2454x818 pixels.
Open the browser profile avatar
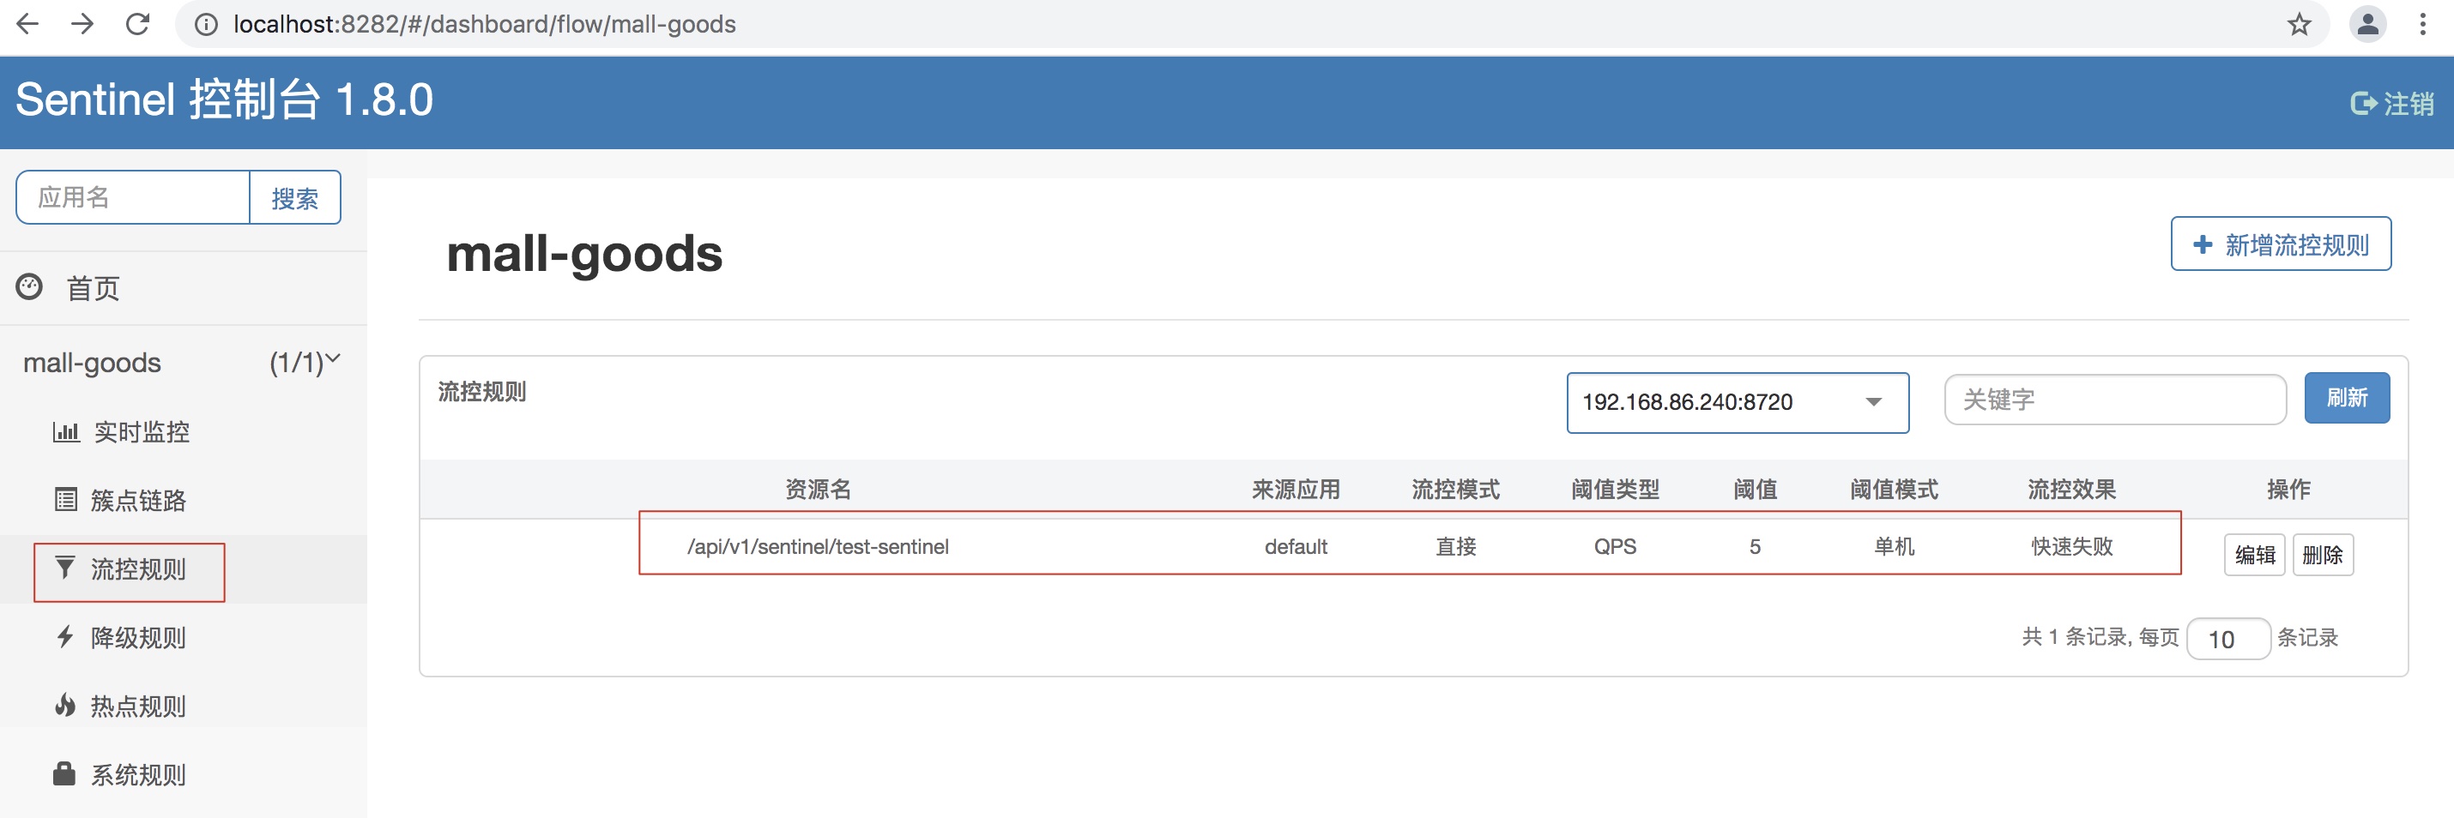[2367, 24]
